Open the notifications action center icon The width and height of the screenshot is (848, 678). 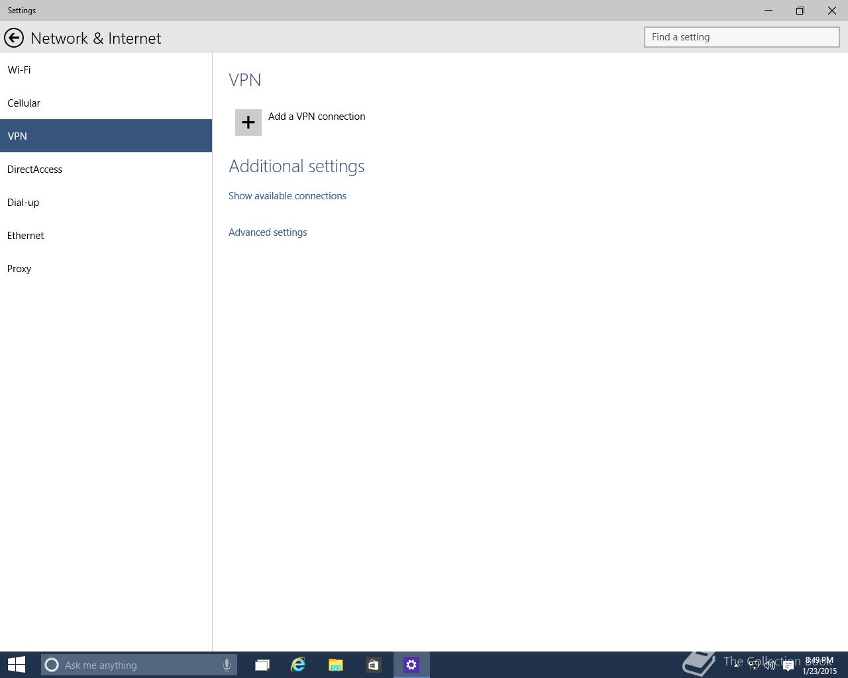[x=788, y=665]
